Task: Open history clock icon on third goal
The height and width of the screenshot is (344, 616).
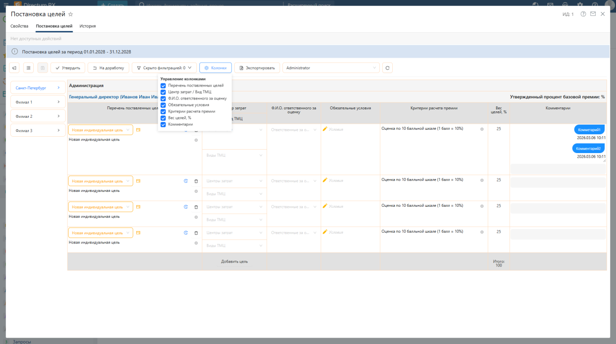Action: click(x=186, y=207)
